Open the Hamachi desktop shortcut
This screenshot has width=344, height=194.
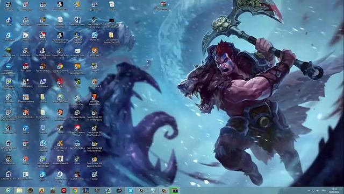(x=95, y=37)
